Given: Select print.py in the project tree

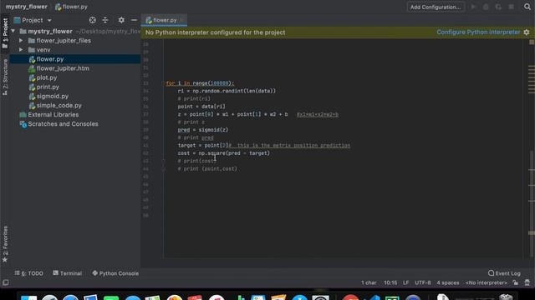Looking at the screenshot, I should click(x=48, y=87).
